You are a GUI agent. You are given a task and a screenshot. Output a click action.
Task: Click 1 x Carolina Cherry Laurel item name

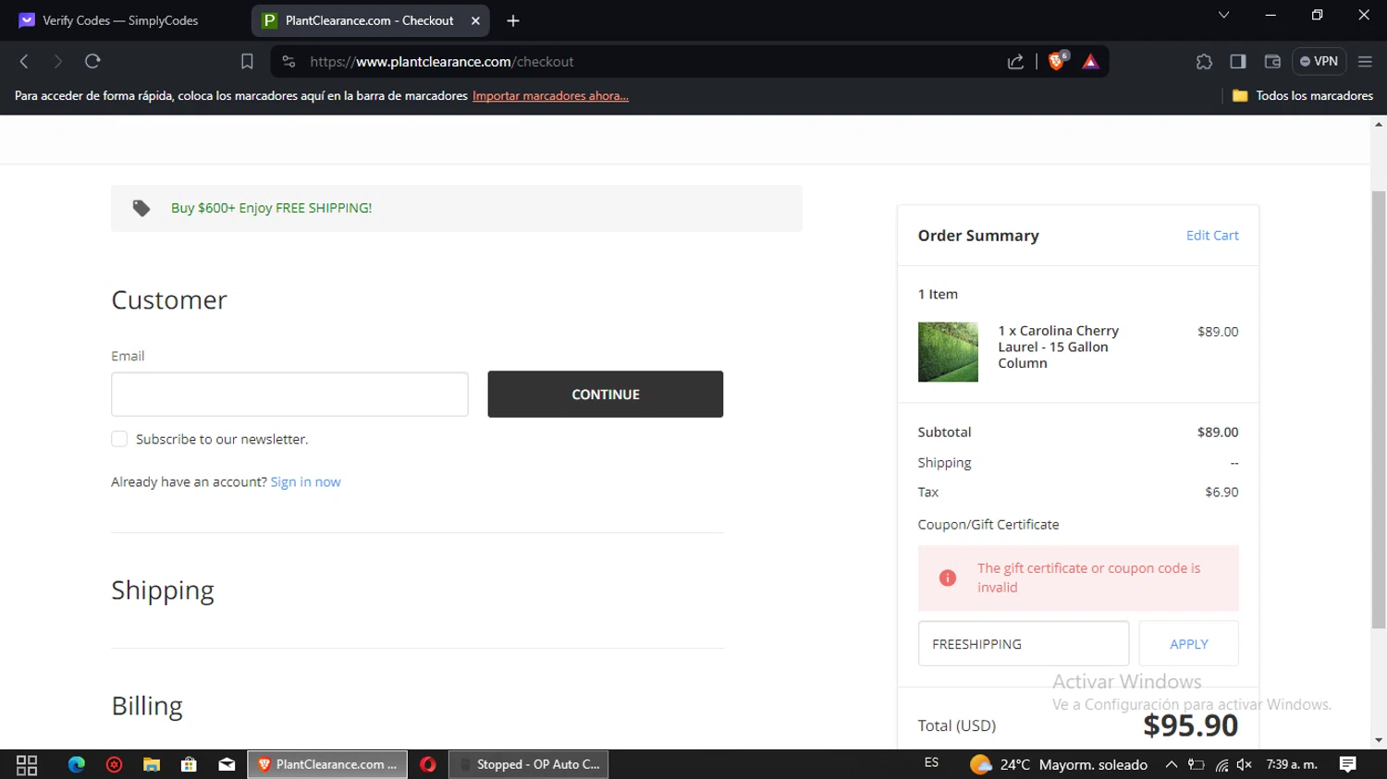pyautogui.click(x=1058, y=347)
